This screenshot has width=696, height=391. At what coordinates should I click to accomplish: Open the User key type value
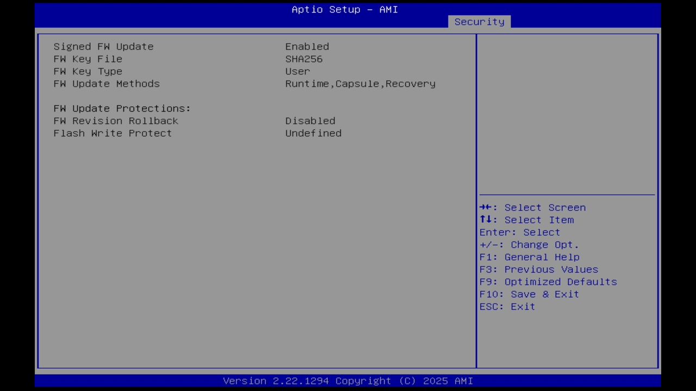pos(297,71)
